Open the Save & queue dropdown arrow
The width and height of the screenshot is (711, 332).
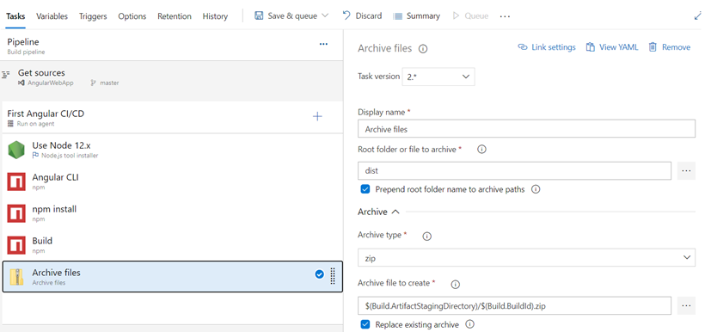tap(325, 15)
